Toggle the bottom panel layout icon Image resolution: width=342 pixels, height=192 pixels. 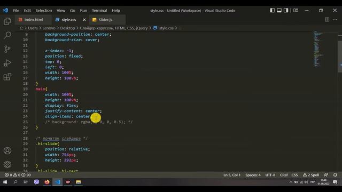tap(279, 11)
